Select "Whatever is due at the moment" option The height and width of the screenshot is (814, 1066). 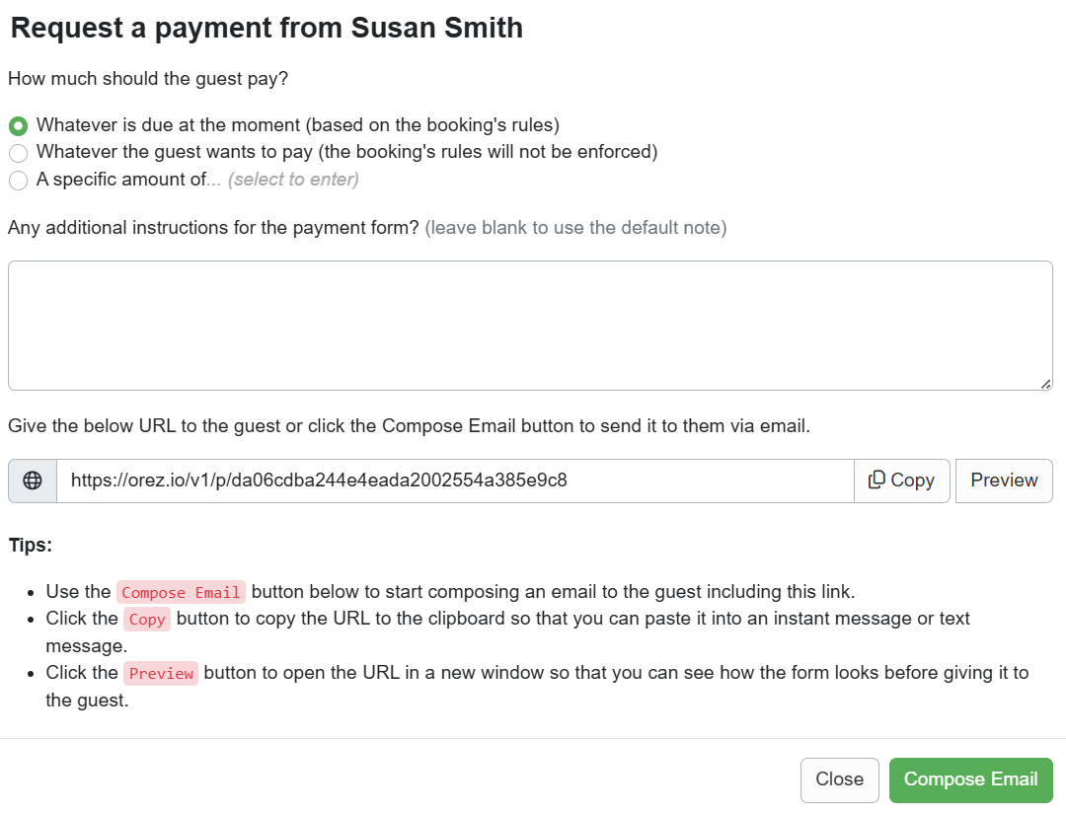coord(17,126)
